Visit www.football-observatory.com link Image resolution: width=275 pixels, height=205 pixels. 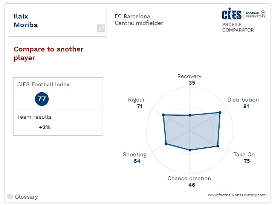(237, 195)
